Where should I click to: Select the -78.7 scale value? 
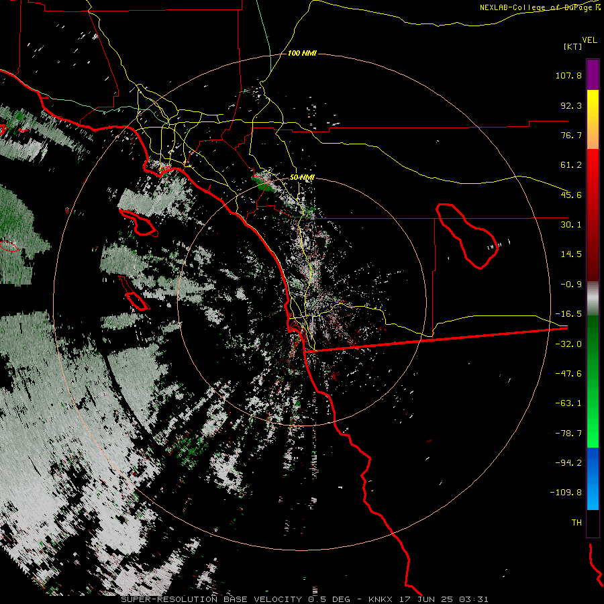(x=568, y=434)
